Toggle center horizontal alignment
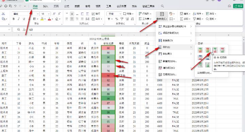Image resolution: width=245 pixels, height=132 pixels. click(x=72, y=19)
